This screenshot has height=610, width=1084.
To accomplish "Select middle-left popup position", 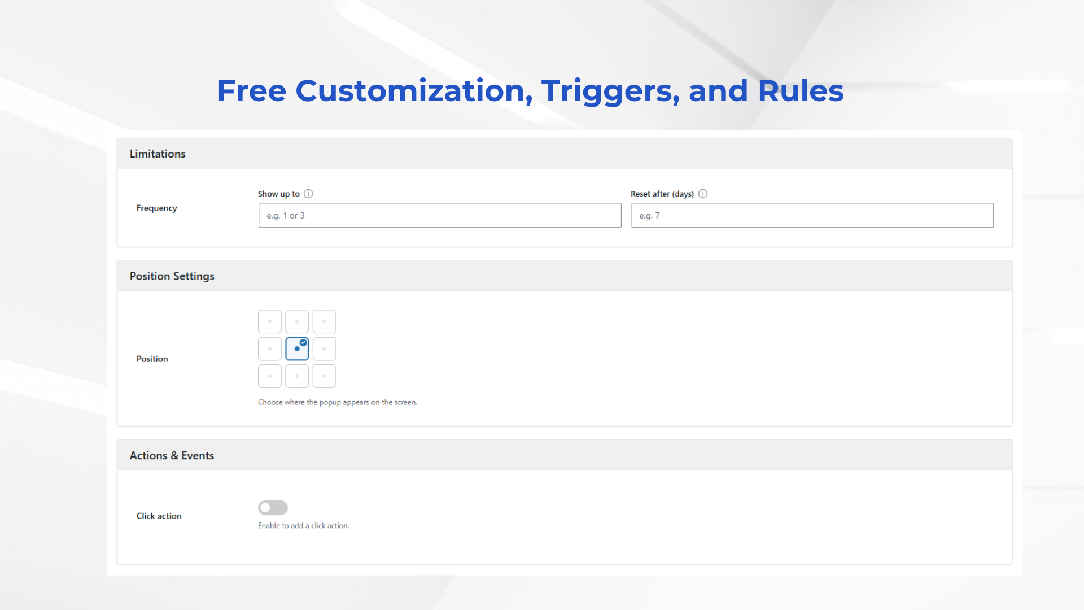I will 270,349.
